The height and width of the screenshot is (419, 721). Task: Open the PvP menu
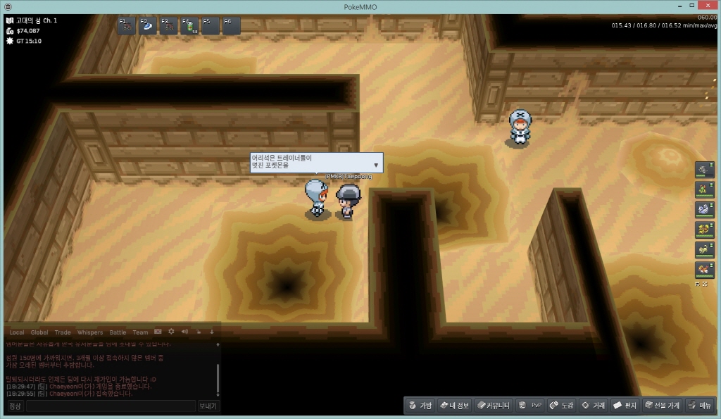pyautogui.click(x=530, y=406)
